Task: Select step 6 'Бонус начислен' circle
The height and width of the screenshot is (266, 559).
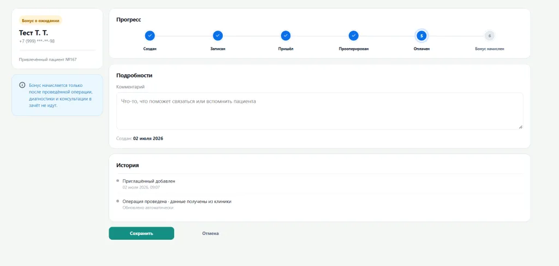Action: tap(490, 36)
